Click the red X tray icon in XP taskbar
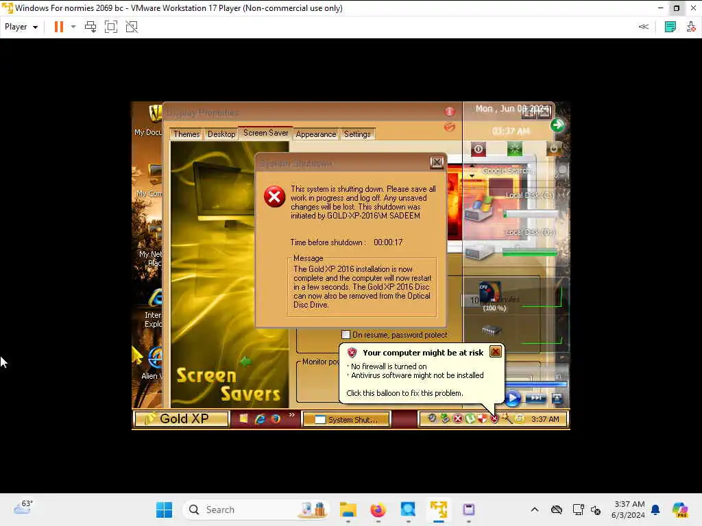702x526 pixels. click(457, 418)
